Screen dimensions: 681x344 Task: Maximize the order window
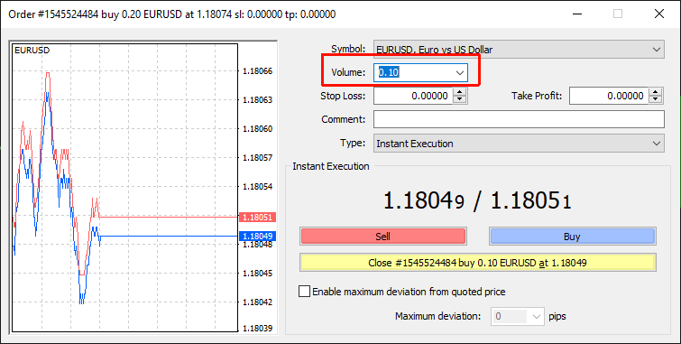pos(618,14)
